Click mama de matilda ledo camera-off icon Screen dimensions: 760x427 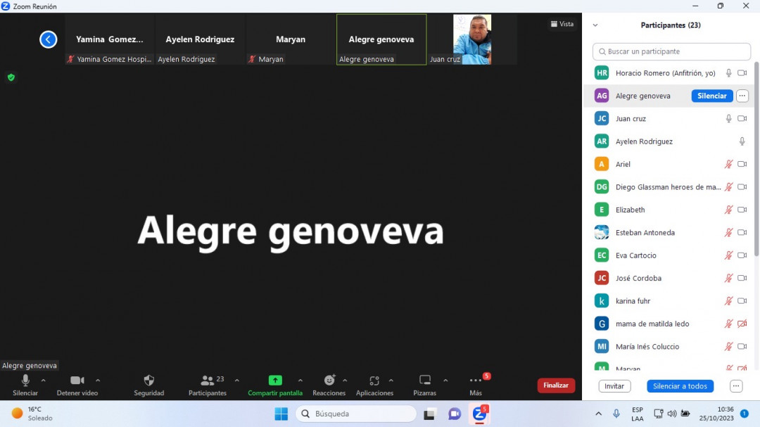pyautogui.click(x=742, y=324)
